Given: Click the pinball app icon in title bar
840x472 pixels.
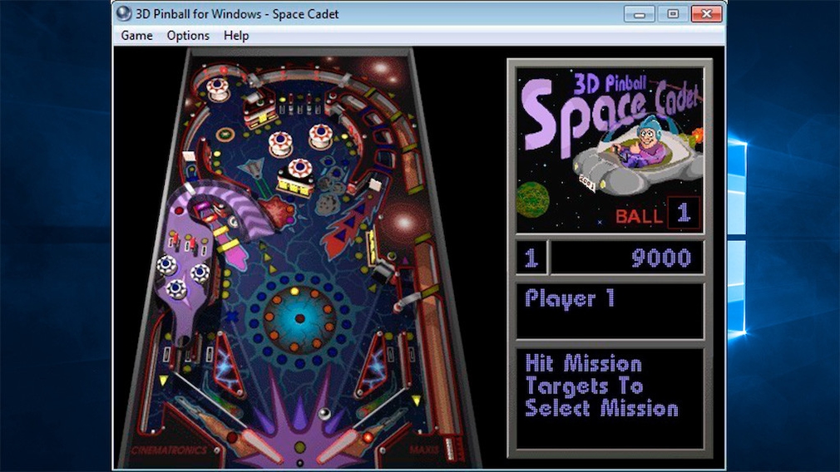Looking at the screenshot, I should click(x=124, y=13).
